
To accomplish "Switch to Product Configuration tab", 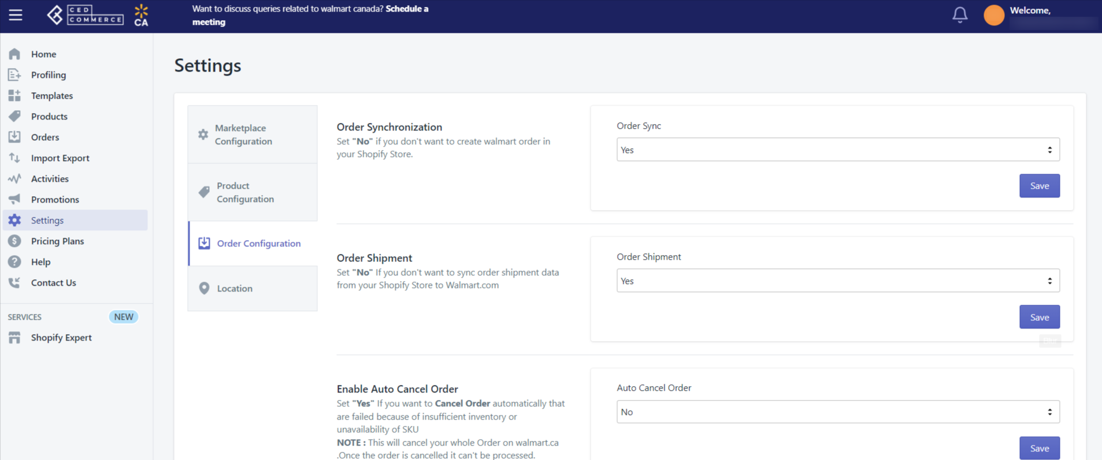I will (253, 192).
